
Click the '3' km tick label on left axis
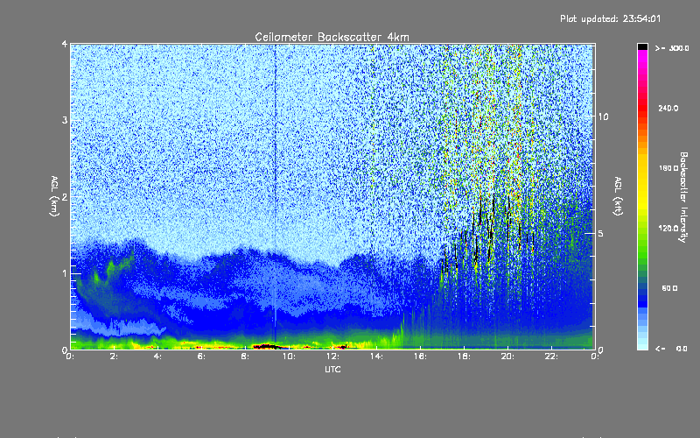point(65,120)
